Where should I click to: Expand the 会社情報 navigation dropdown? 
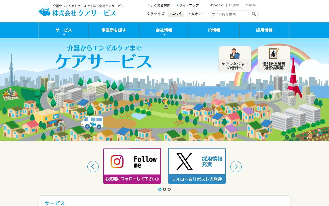(x=164, y=30)
